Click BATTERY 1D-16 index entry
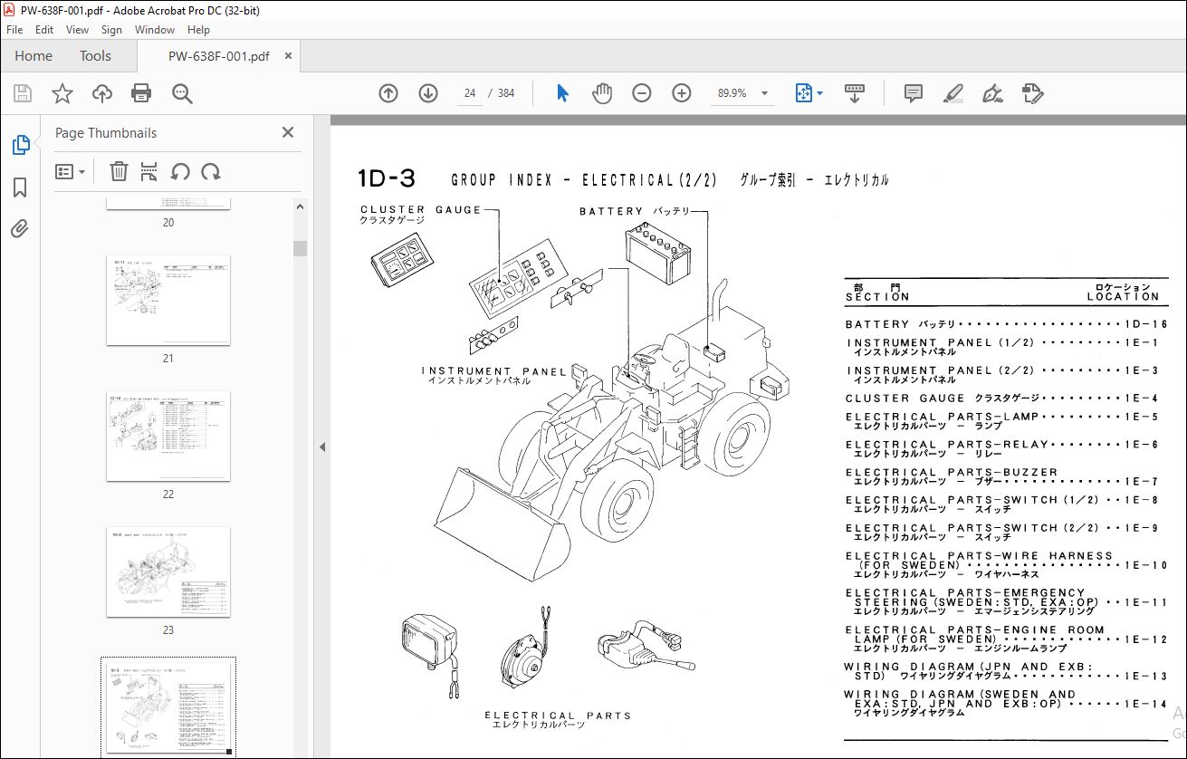Image resolution: width=1187 pixels, height=759 pixels. 1007,324
